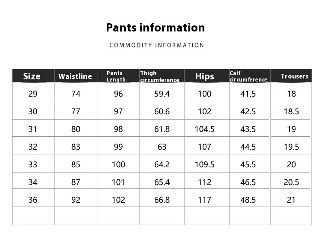
Task: Select thigh circumference value 61.8
Action: 162,129
